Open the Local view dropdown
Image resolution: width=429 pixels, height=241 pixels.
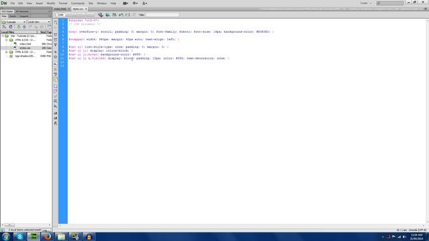pos(39,22)
